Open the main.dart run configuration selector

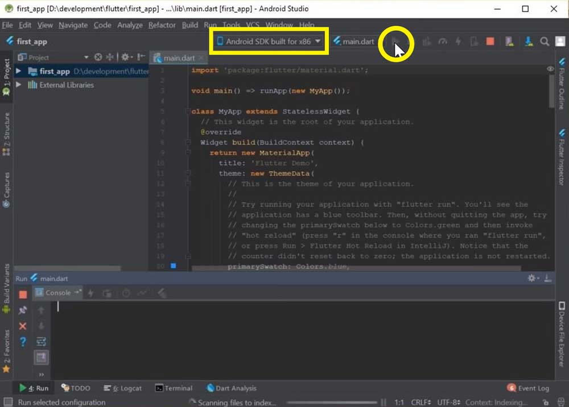point(353,41)
